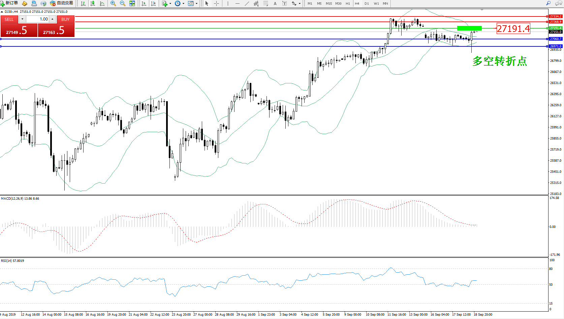Image resolution: width=564 pixels, height=319 pixels.
Task: Switch chart to bar chart display
Action: [x=83, y=3]
